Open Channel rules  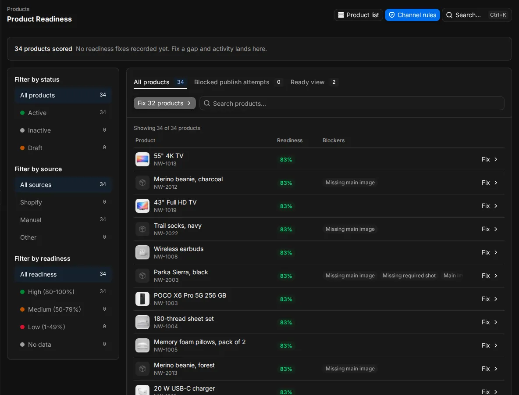412,15
